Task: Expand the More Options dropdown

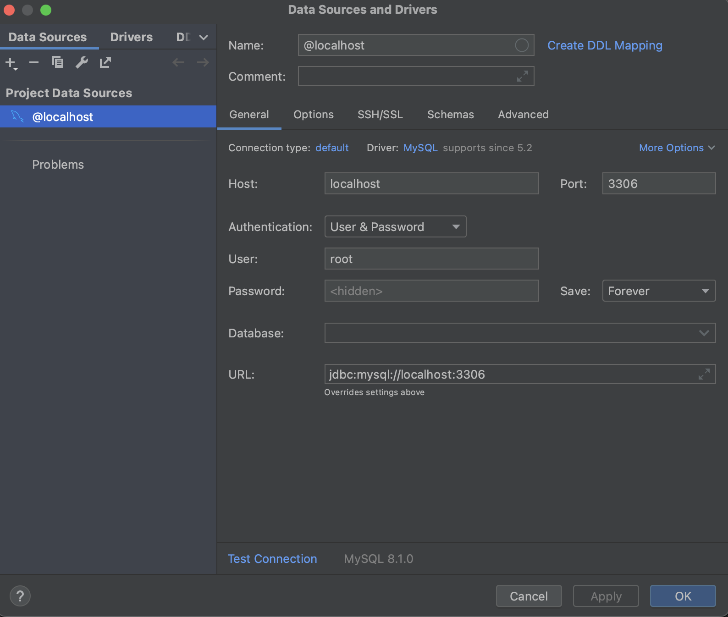Action: click(677, 148)
